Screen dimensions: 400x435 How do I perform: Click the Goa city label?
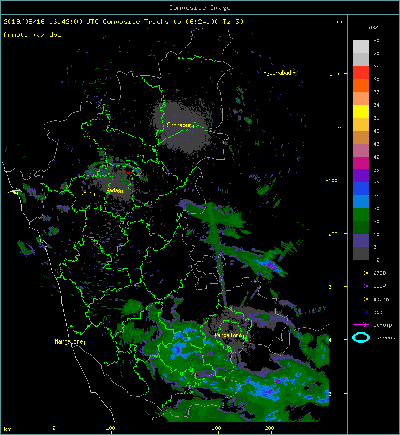(x=12, y=192)
